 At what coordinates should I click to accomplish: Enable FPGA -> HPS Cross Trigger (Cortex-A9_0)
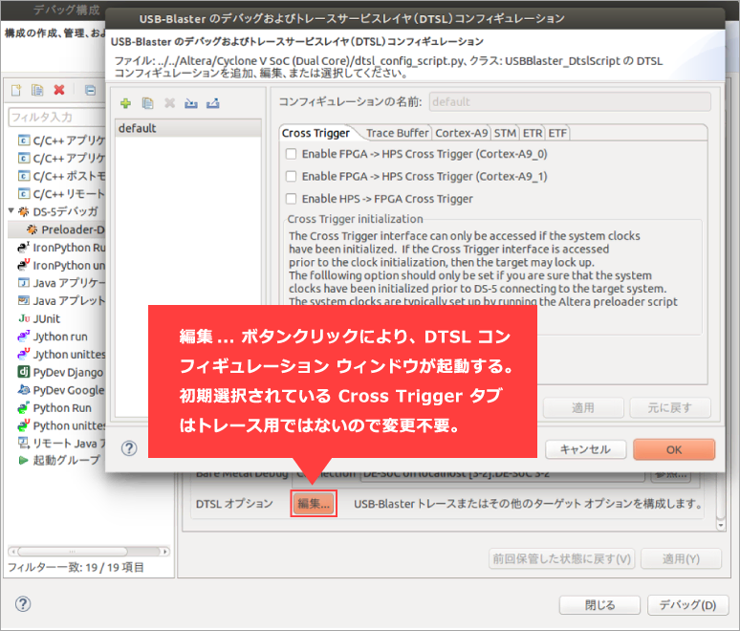(x=292, y=154)
